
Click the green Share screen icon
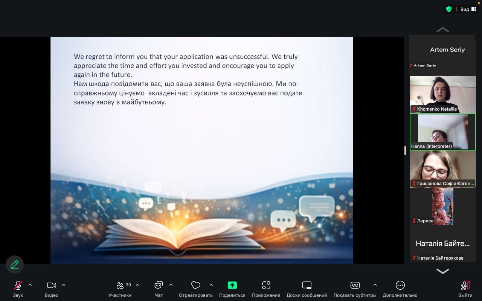232,285
